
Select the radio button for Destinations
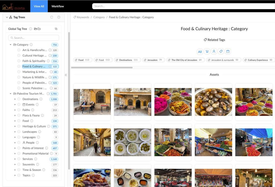click(x=19, y=99)
